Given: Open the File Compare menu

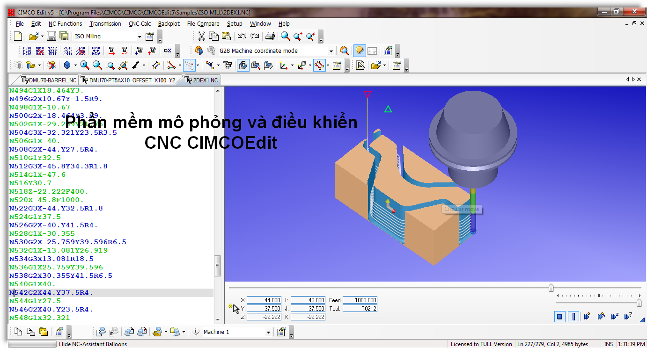Looking at the screenshot, I should click(203, 23).
